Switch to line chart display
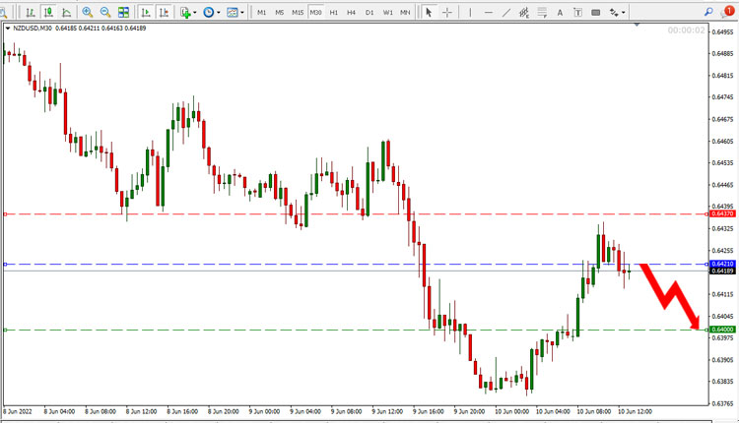The width and height of the screenshot is (739, 423). (66, 12)
